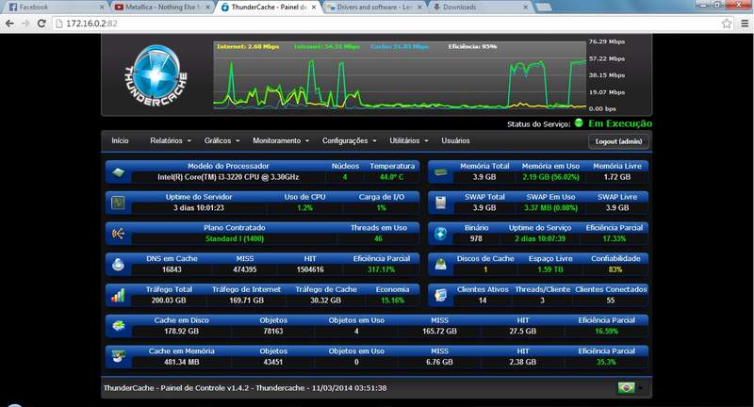The height and width of the screenshot is (407, 754).
Task: Click the SWAP Total disk icon
Action: click(x=440, y=203)
